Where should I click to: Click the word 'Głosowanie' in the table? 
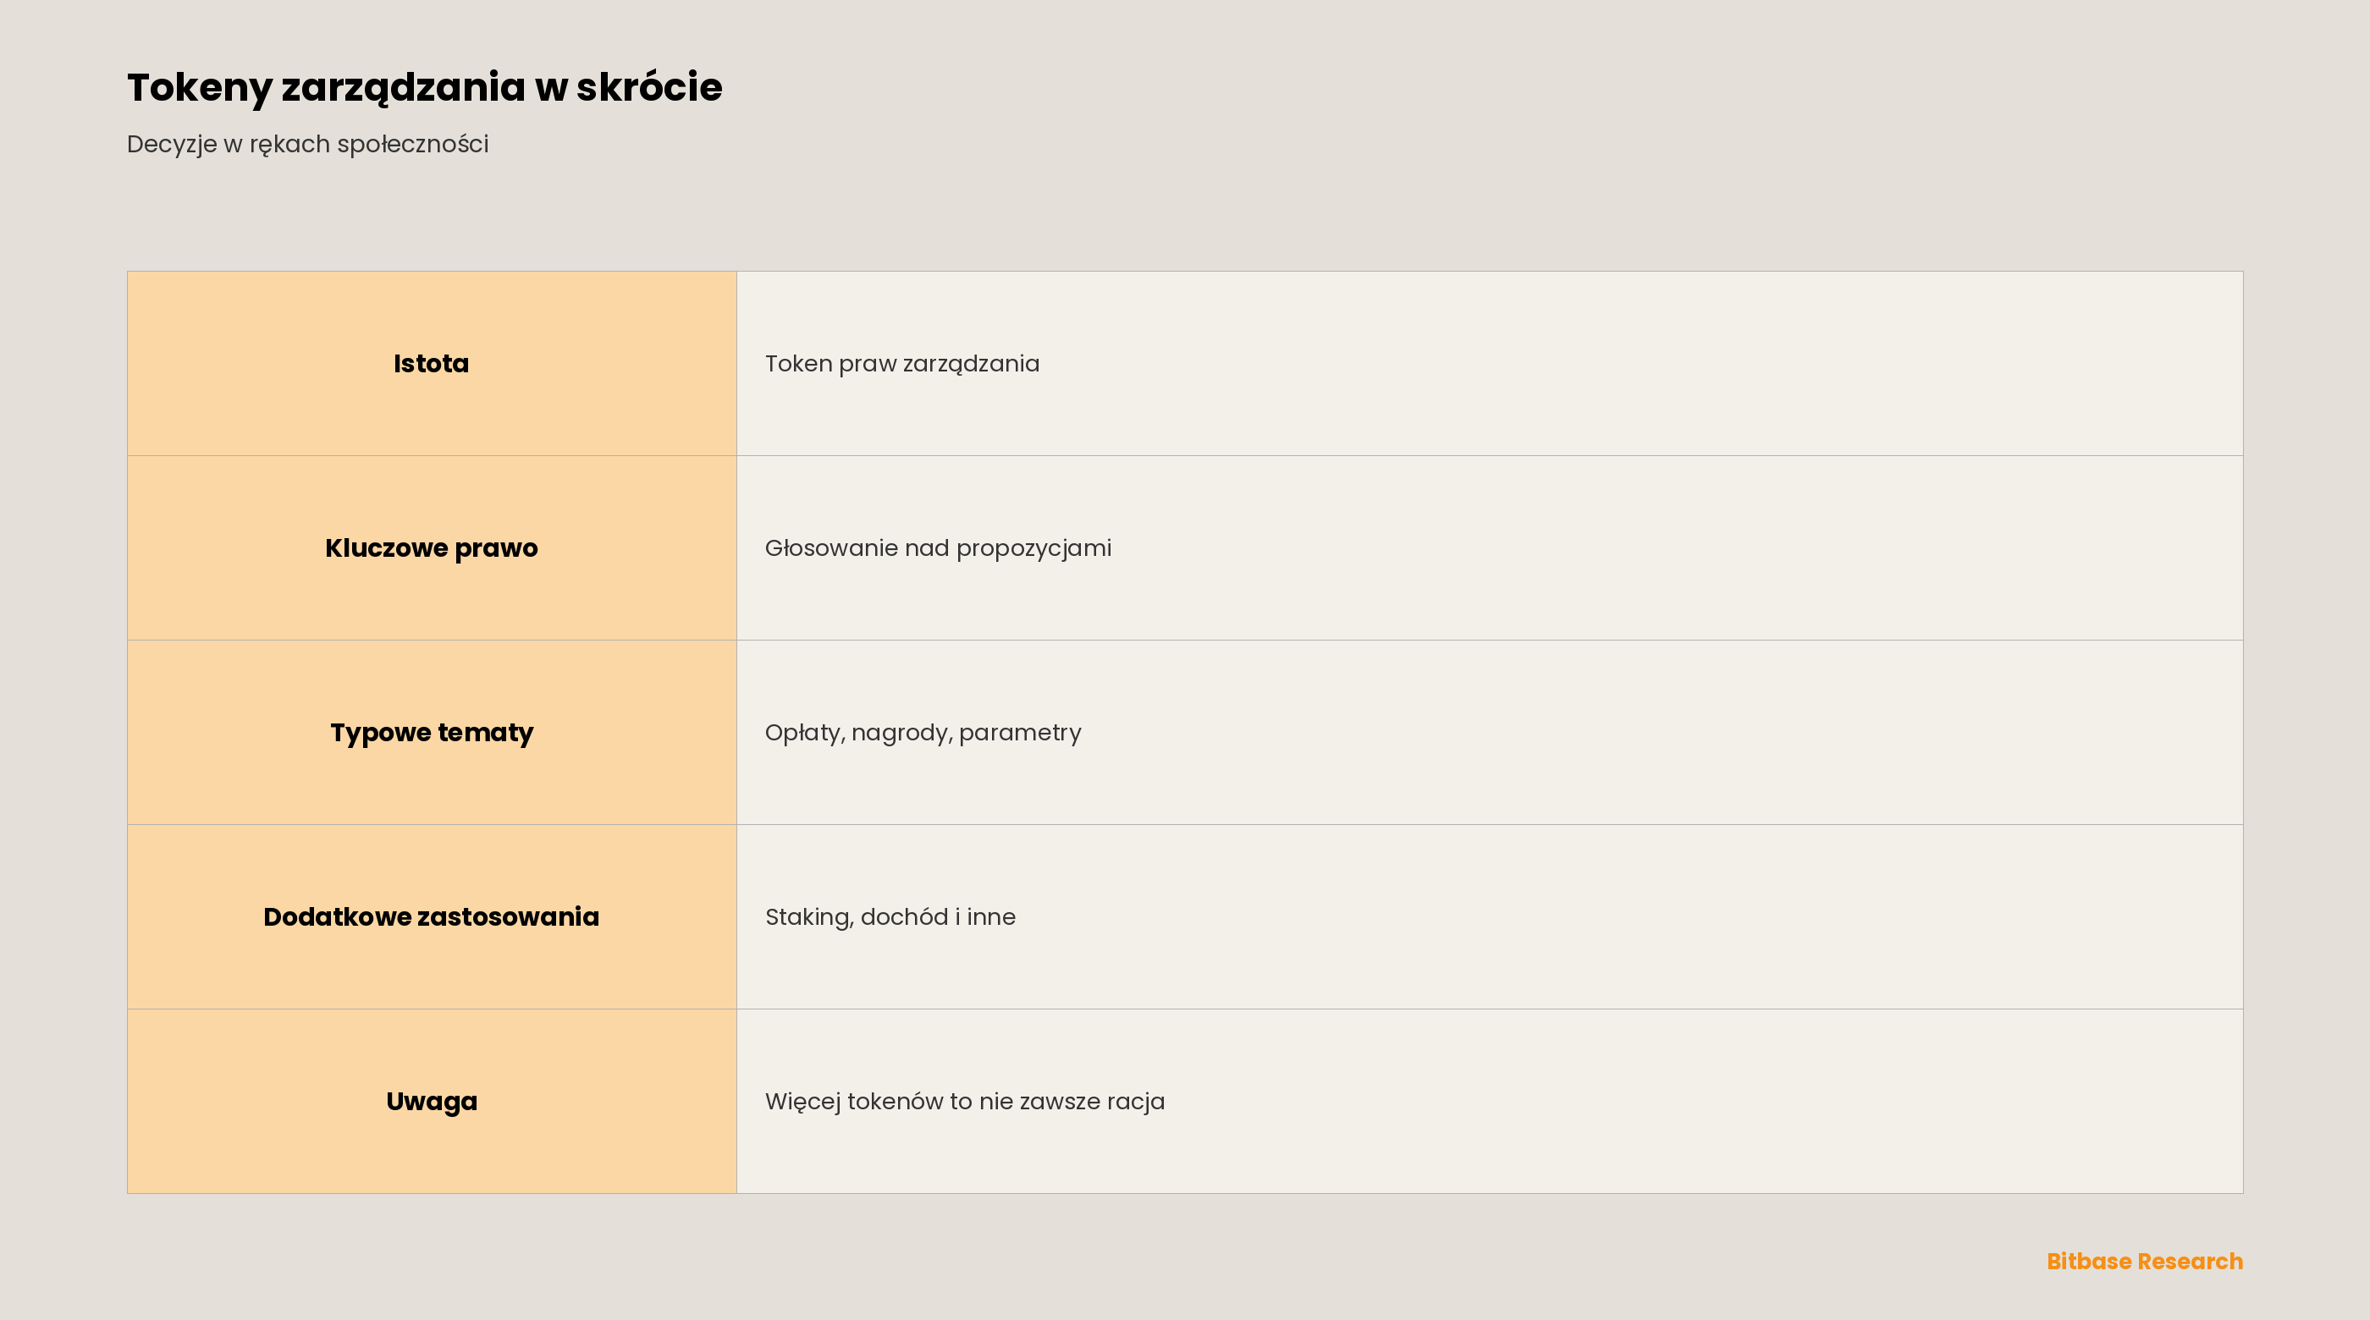point(831,548)
